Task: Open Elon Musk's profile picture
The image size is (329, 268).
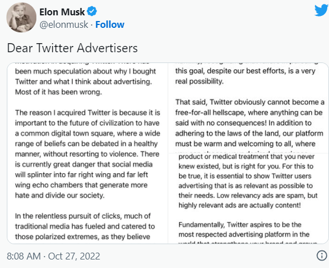Action: [x=21, y=18]
